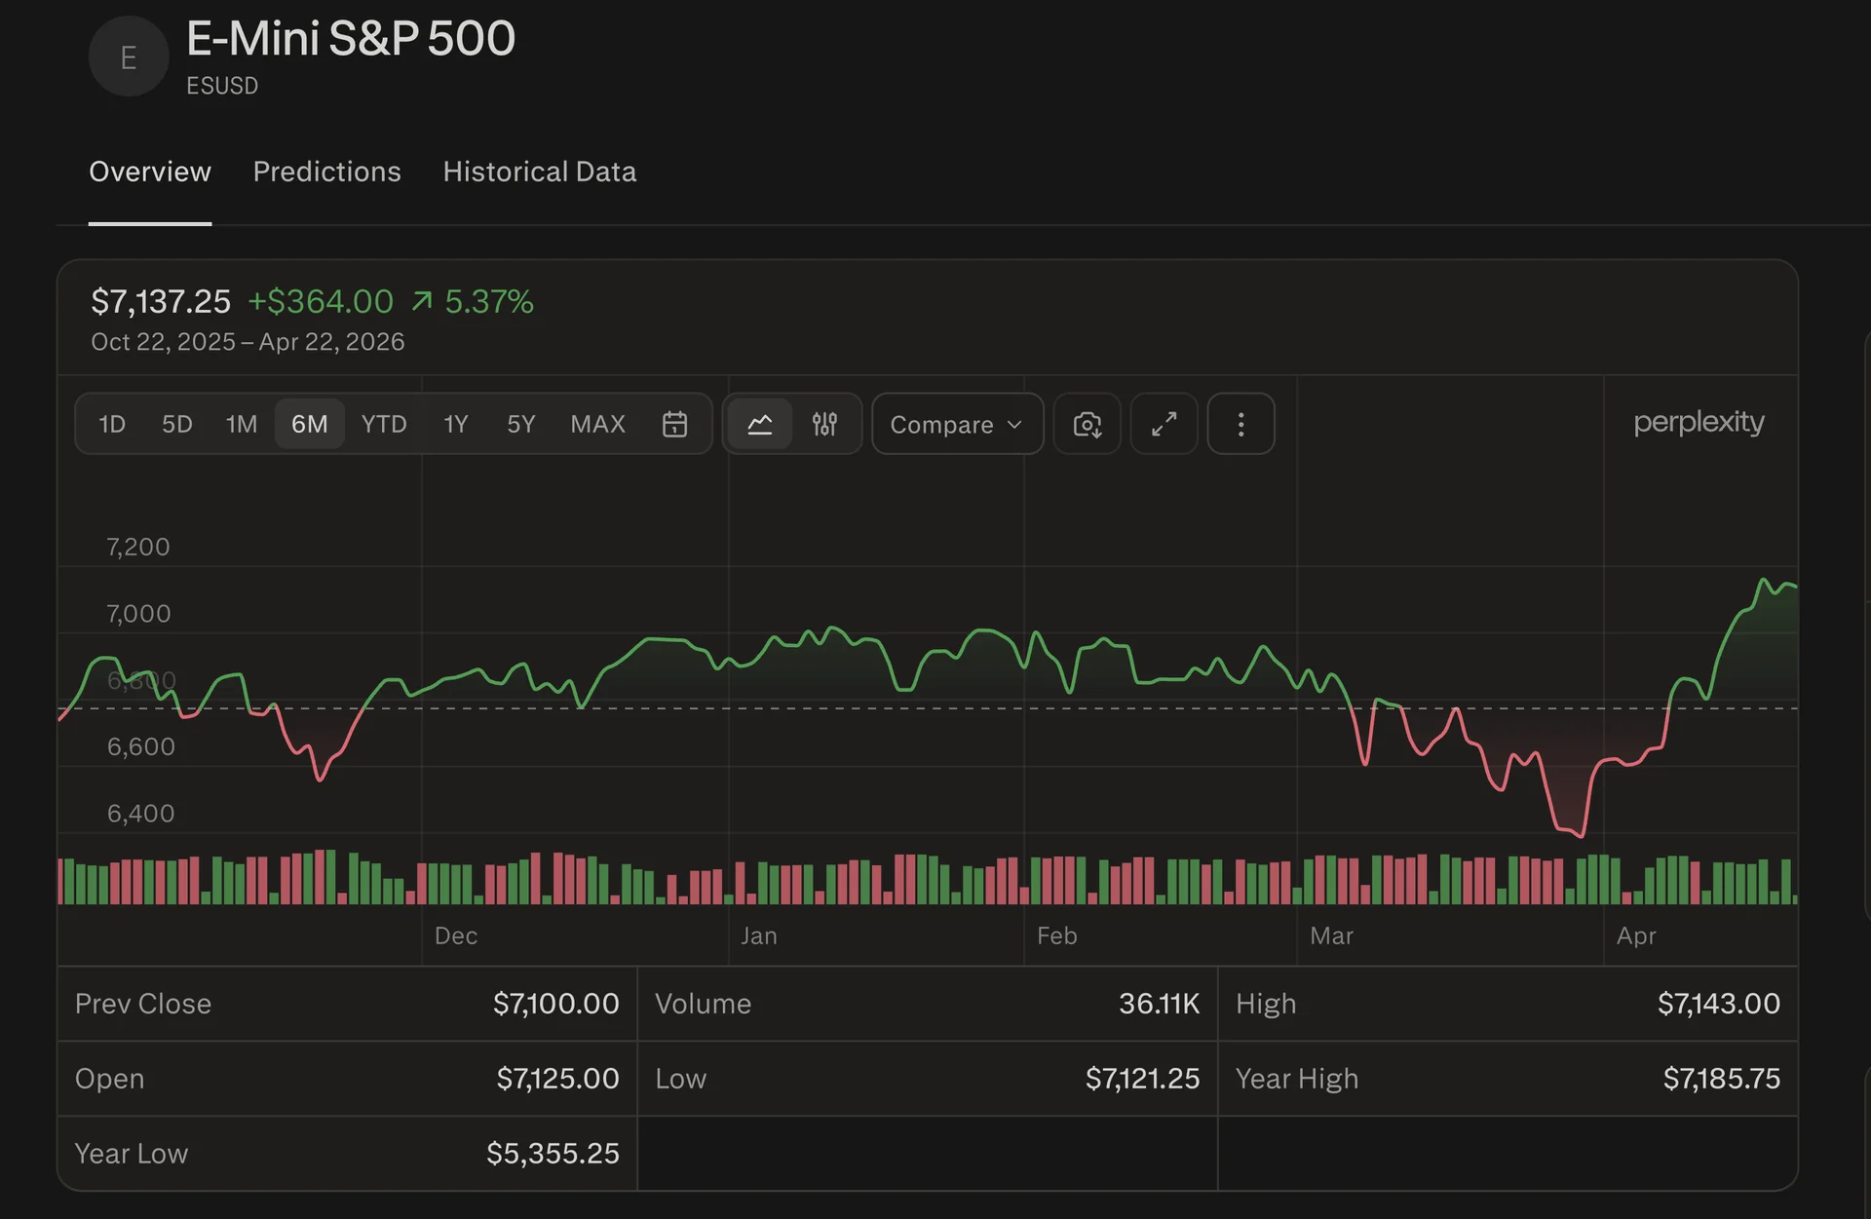Open the chart indicators settings icon

(x=824, y=424)
